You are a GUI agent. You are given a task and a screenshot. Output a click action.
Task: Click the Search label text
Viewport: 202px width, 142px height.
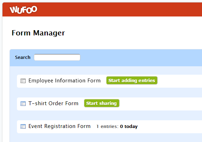point(23,57)
